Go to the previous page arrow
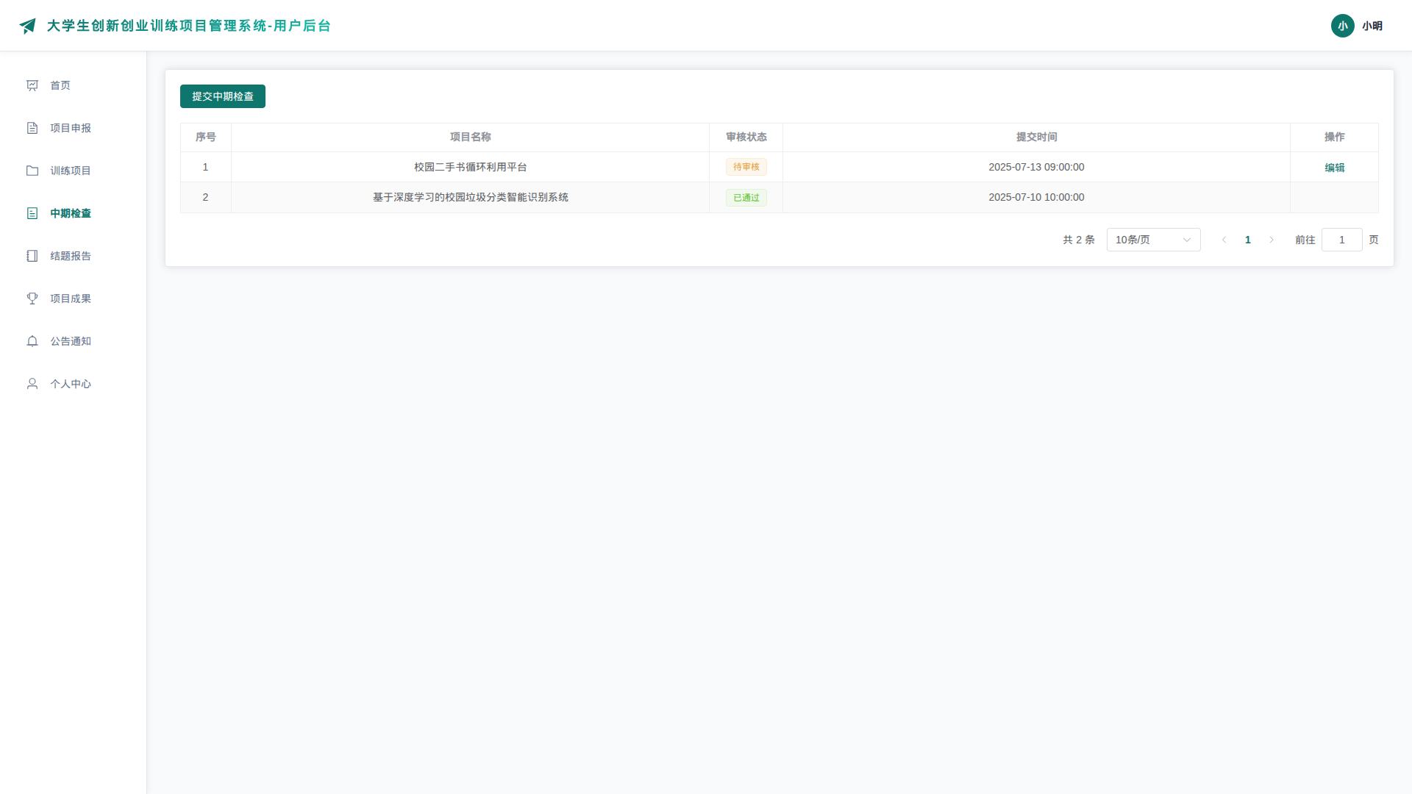This screenshot has width=1412, height=794. 1224,240
